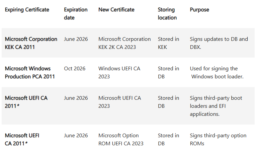Click "Microsoft Option ROM UEFI CA 2023" cell

121,139
